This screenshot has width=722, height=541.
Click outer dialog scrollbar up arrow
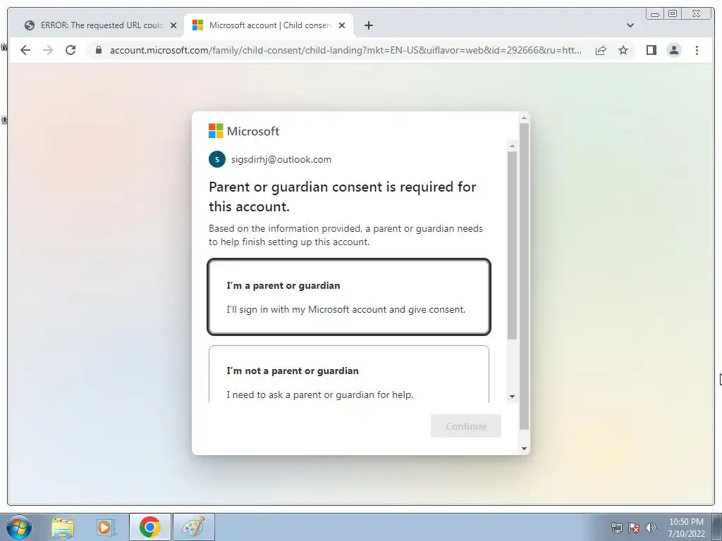(x=524, y=118)
